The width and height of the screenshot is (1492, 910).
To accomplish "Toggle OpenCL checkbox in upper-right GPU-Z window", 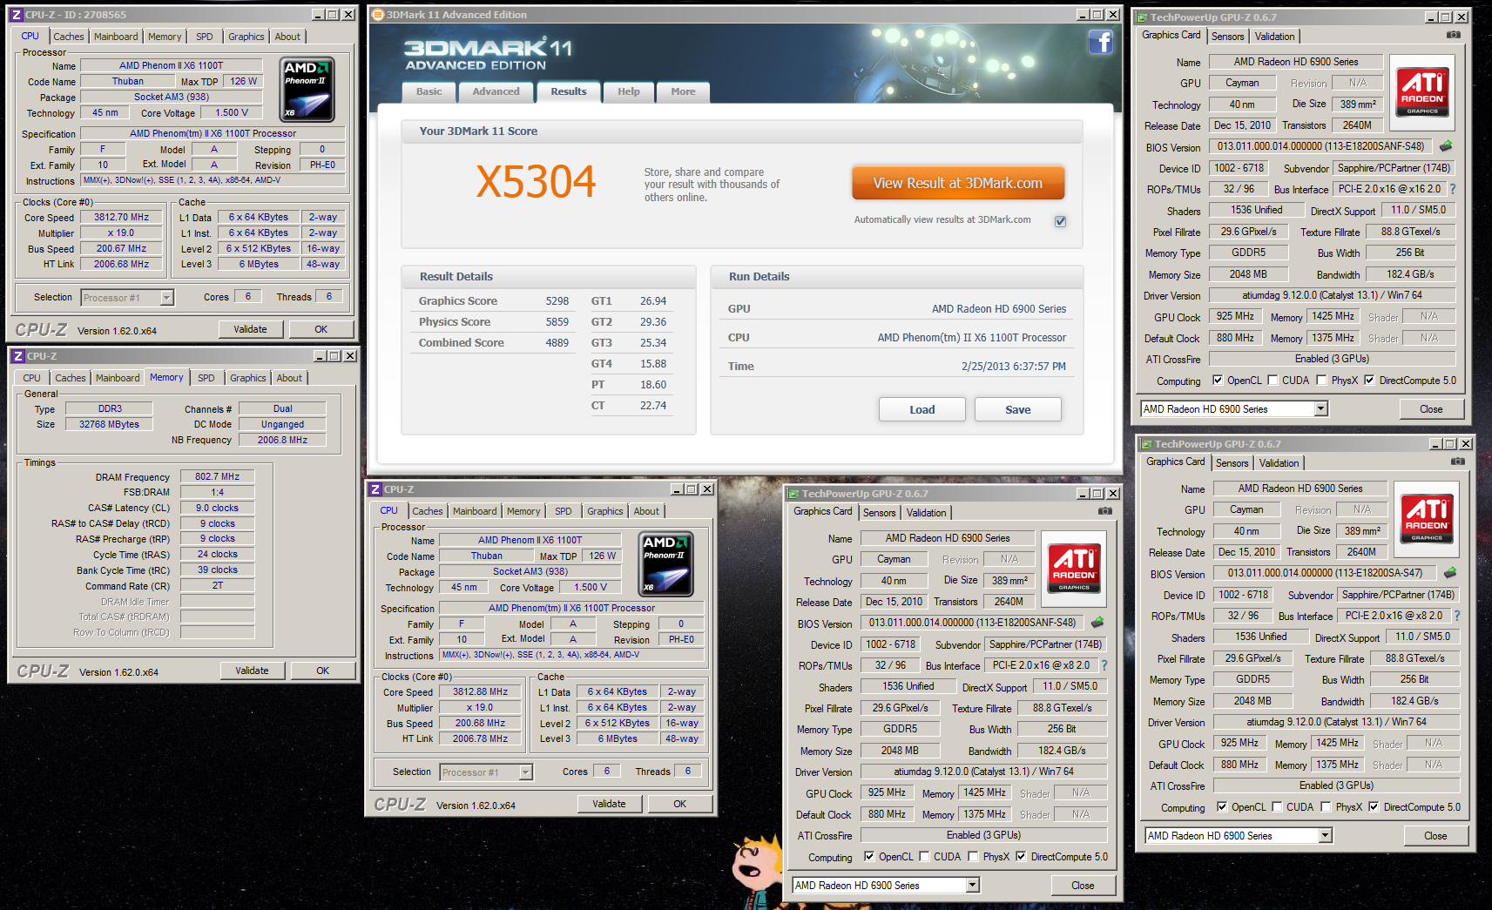I will (1218, 381).
